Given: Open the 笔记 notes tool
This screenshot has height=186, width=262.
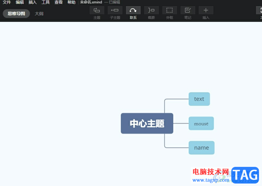Looking at the screenshot, I should 188,10.
